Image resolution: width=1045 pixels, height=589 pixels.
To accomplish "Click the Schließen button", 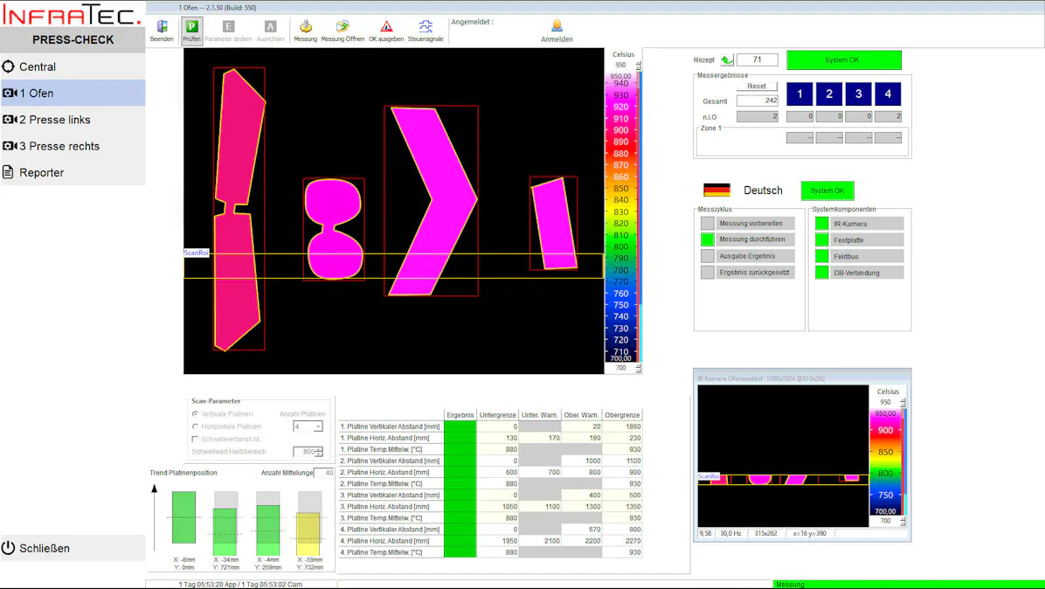I will tap(44, 549).
